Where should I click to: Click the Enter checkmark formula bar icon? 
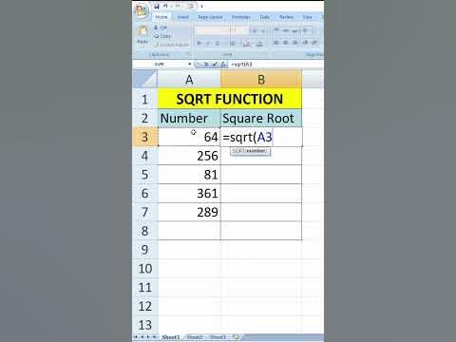[215, 65]
